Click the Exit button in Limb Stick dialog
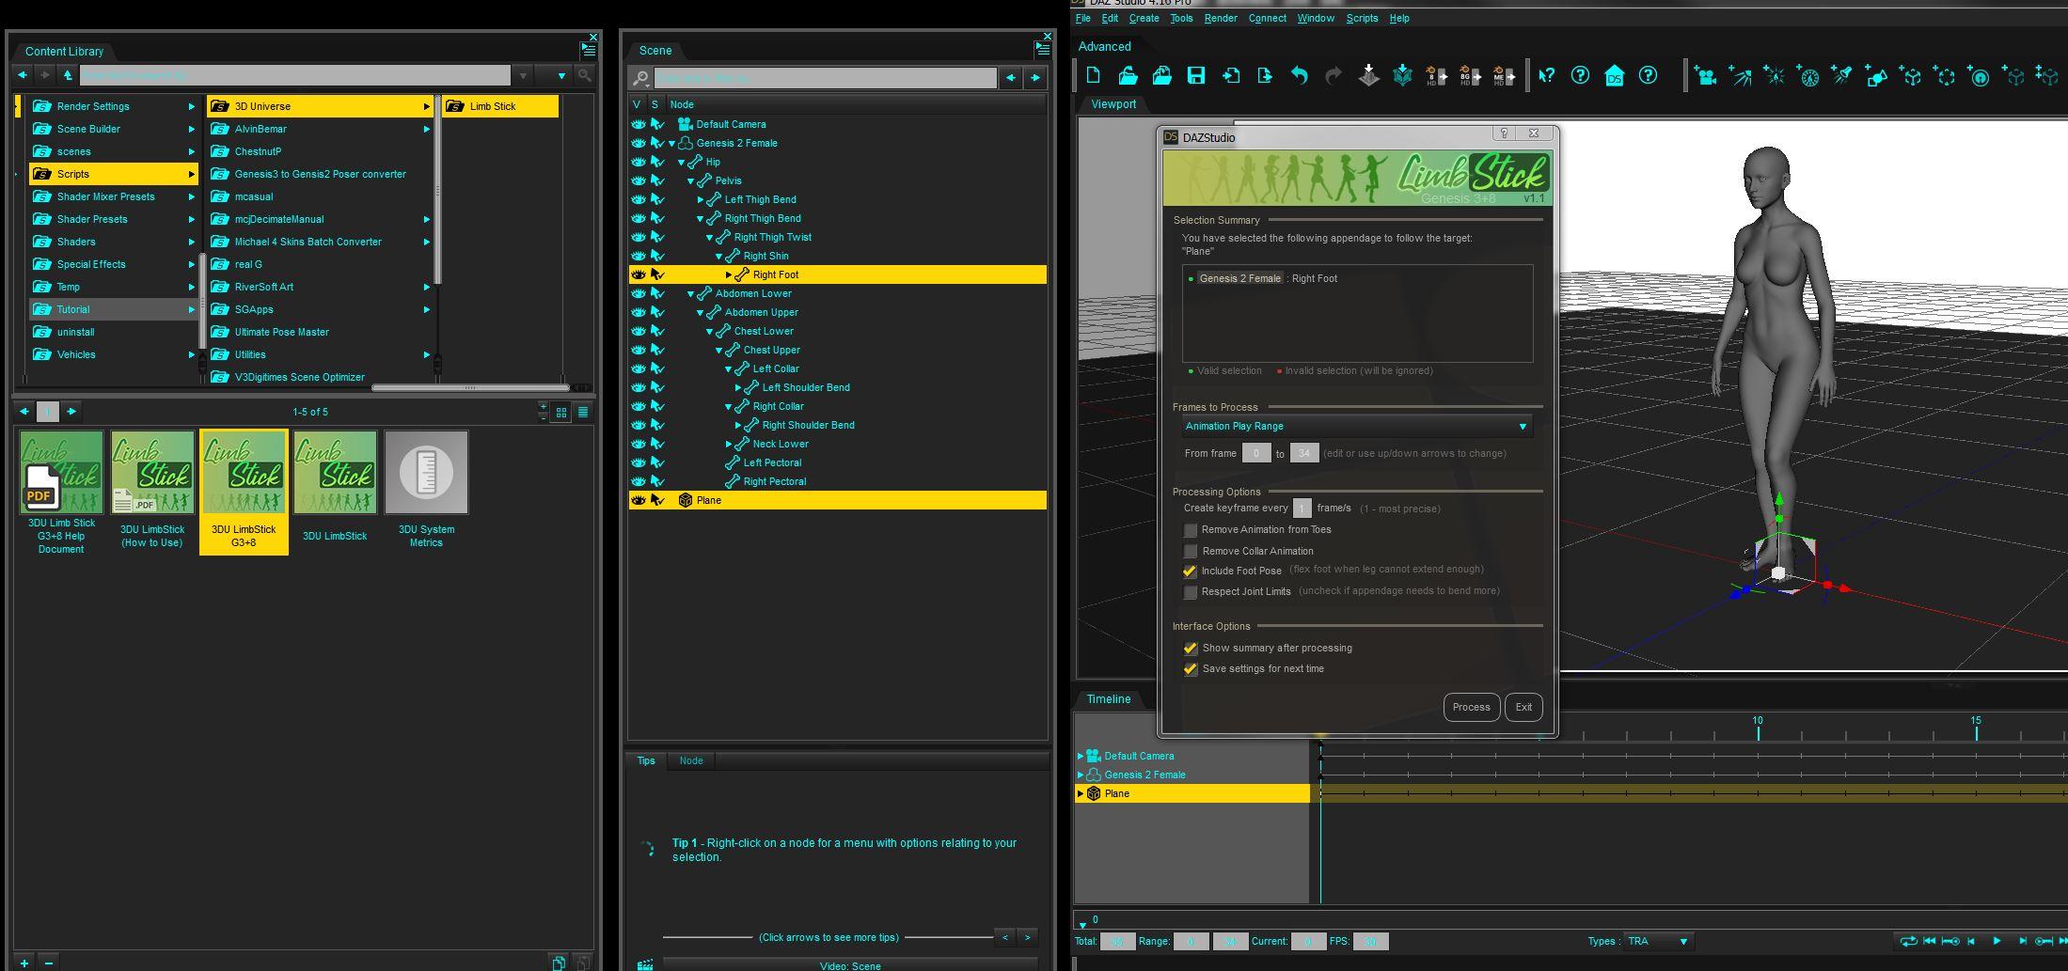Screen dimensions: 2068x971 [1523, 707]
